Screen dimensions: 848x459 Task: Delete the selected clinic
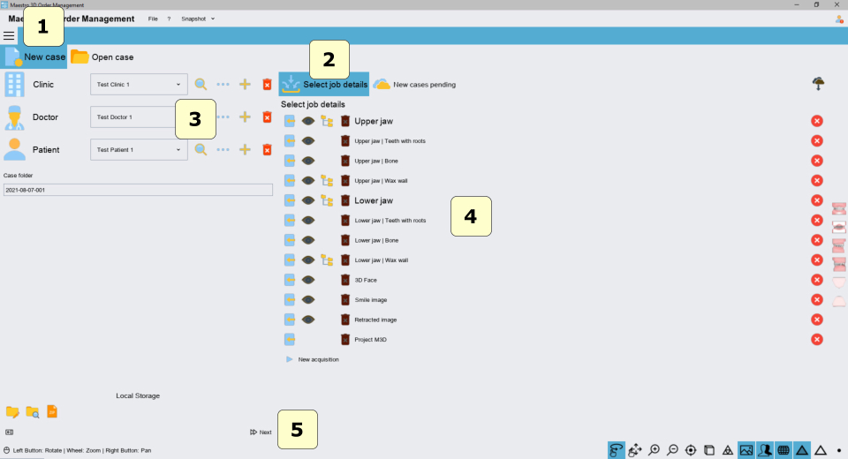(x=267, y=85)
